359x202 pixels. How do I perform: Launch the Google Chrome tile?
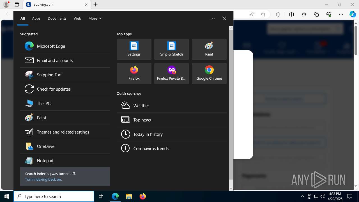(209, 74)
